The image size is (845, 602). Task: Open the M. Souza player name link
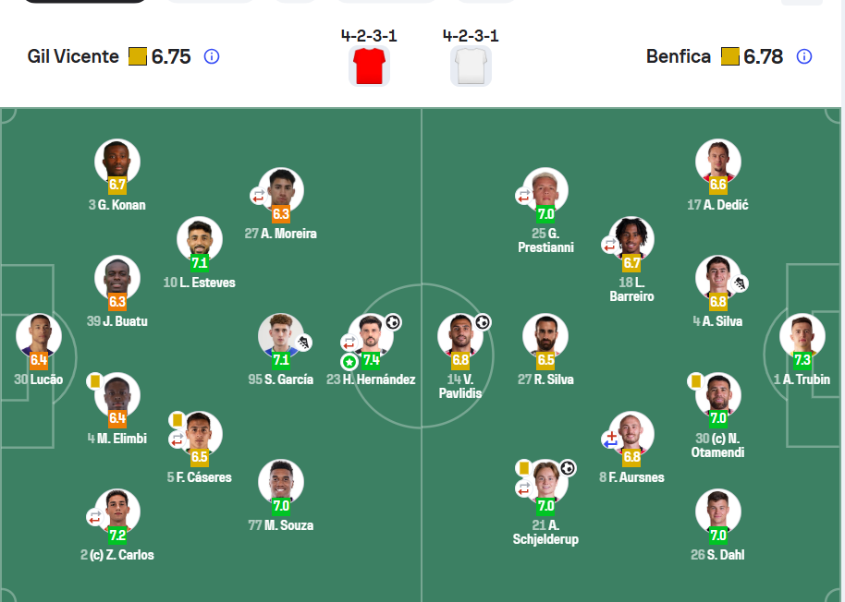pos(281,525)
